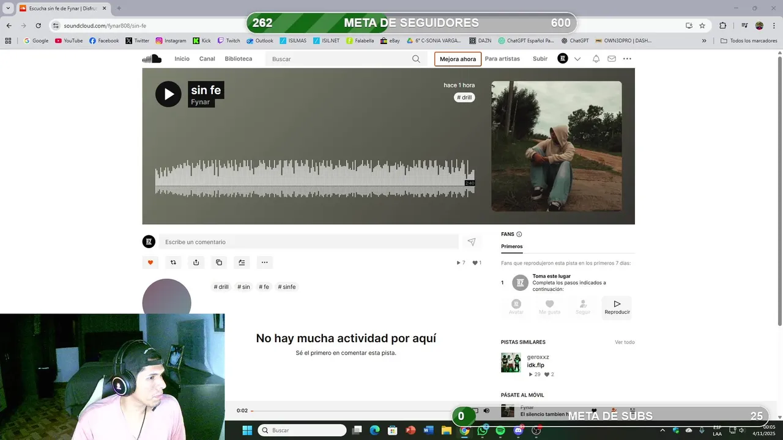
Task: Open geroxxz artist link
Action: tap(538, 357)
